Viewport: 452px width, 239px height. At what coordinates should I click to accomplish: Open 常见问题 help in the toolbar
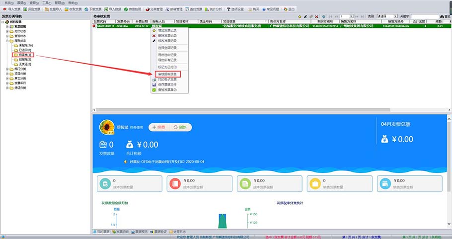(270, 9)
